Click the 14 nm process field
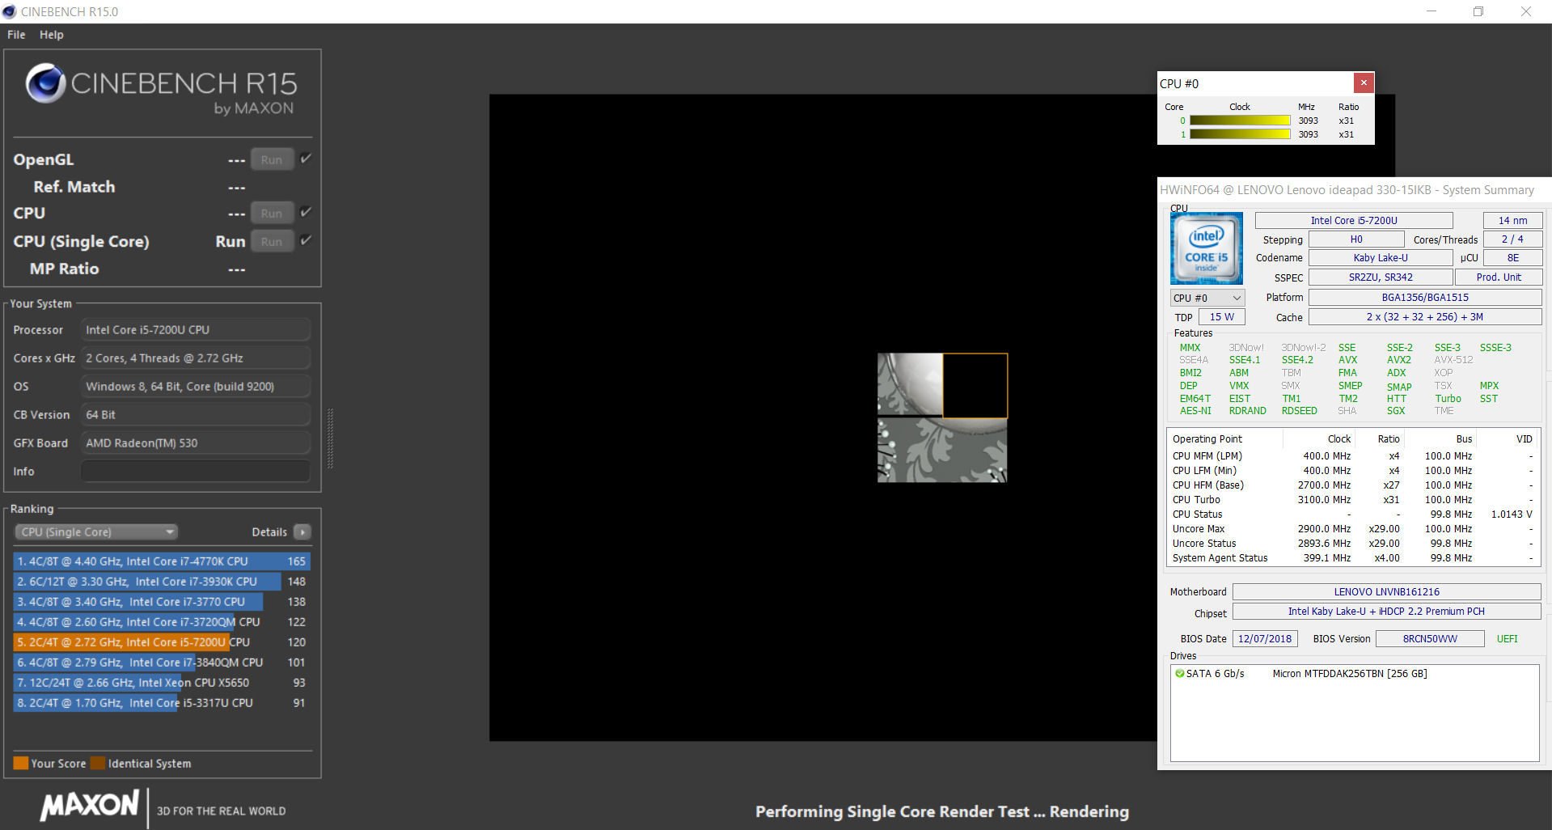 (1512, 220)
